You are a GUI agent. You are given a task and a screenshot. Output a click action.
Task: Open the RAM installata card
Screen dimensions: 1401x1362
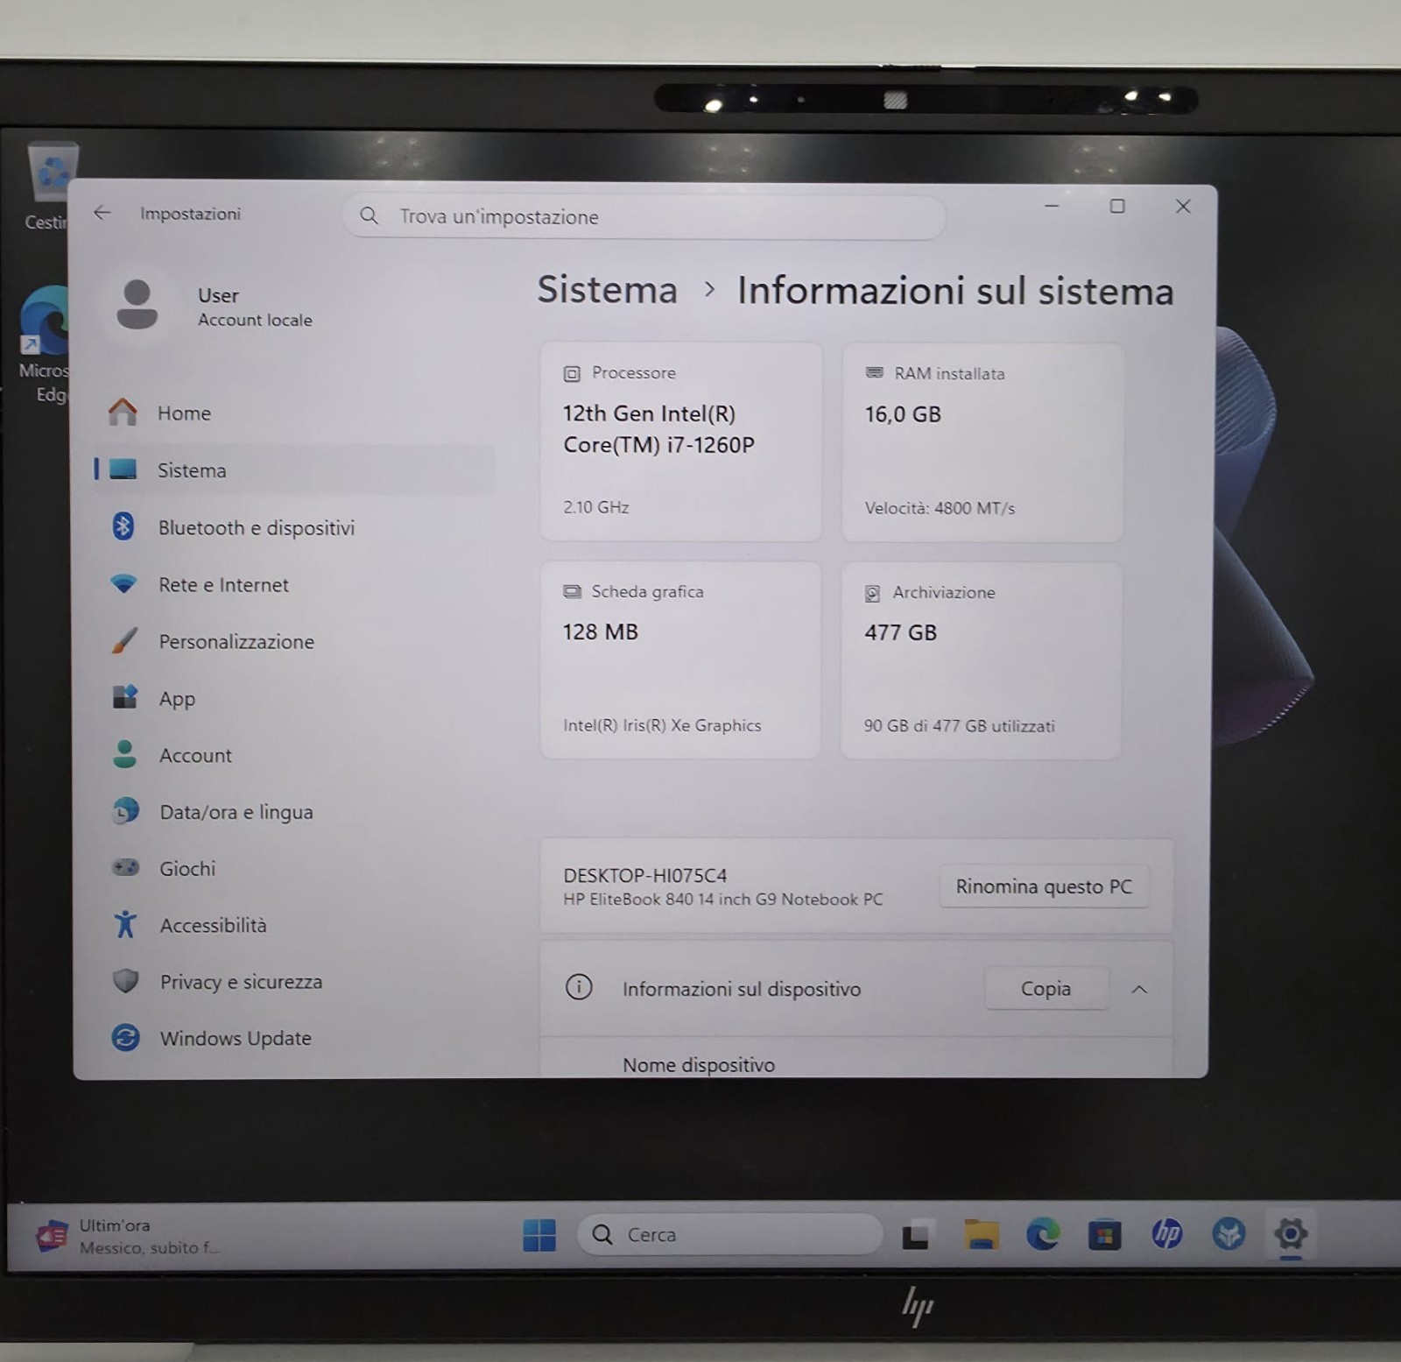tap(982, 442)
